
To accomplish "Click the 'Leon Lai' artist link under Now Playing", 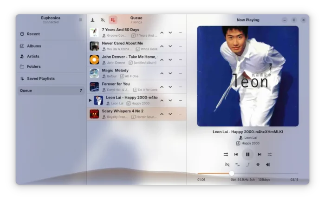I will pos(250,137).
